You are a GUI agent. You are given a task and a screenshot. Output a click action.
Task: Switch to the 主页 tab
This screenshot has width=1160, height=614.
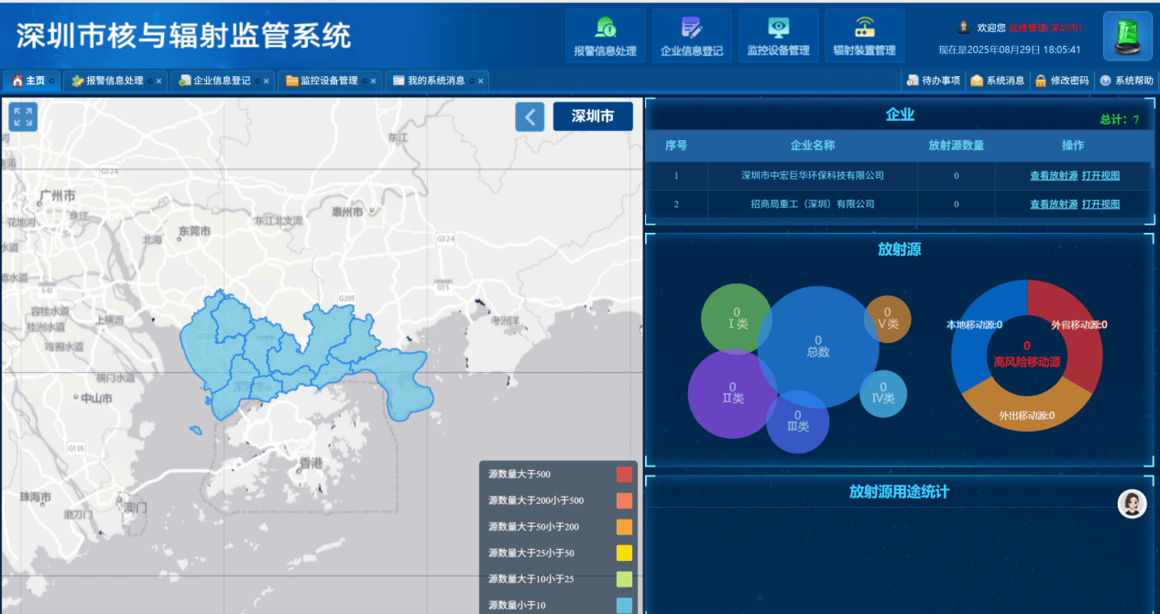point(28,81)
